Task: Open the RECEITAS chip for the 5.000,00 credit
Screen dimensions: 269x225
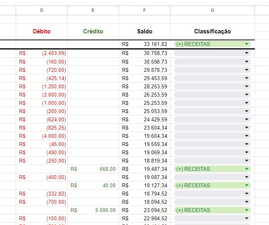Action: pyautogui.click(x=212, y=210)
